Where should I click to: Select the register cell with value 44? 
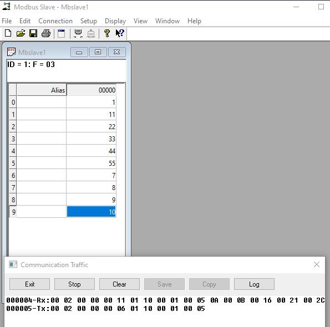coord(91,151)
